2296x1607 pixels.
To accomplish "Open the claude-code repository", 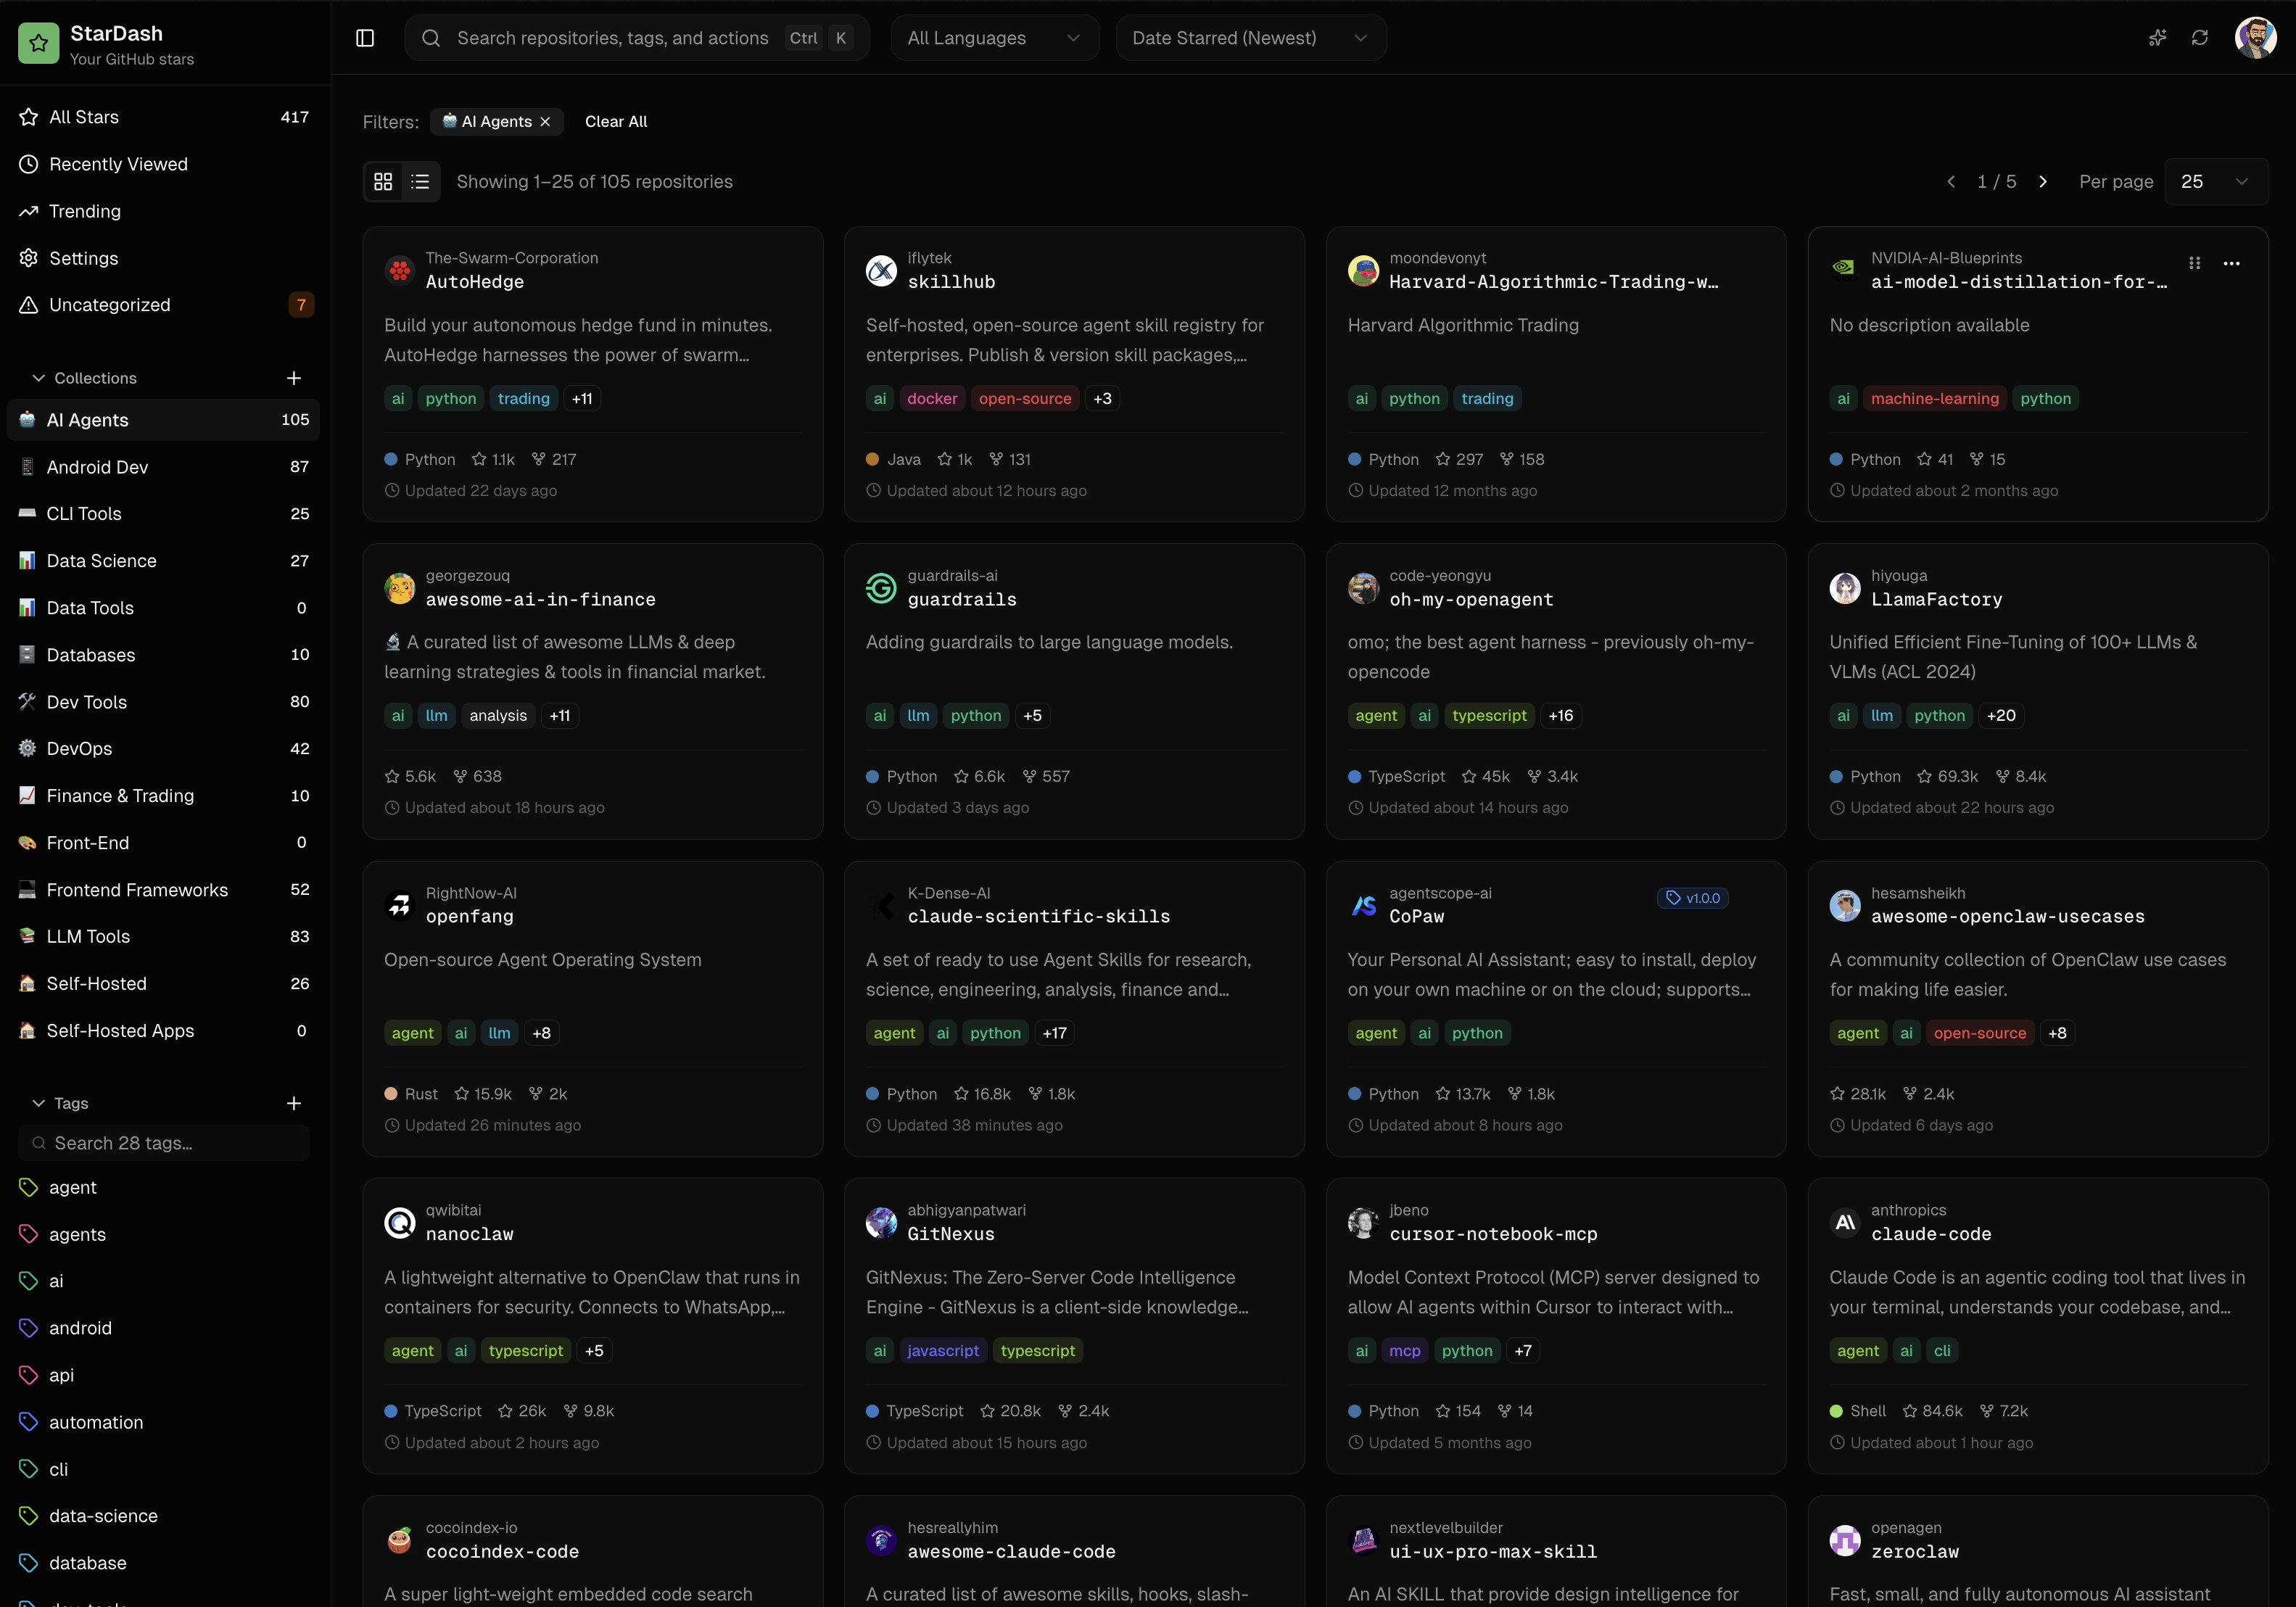I will coord(1931,1234).
